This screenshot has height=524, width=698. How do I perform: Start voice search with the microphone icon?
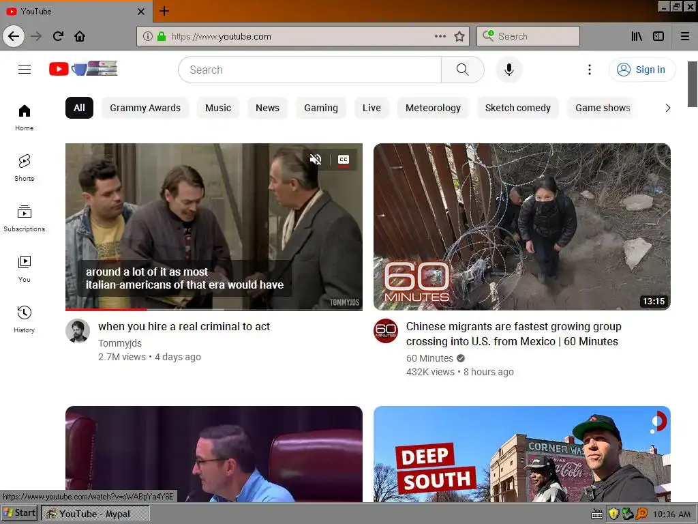coord(509,70)
